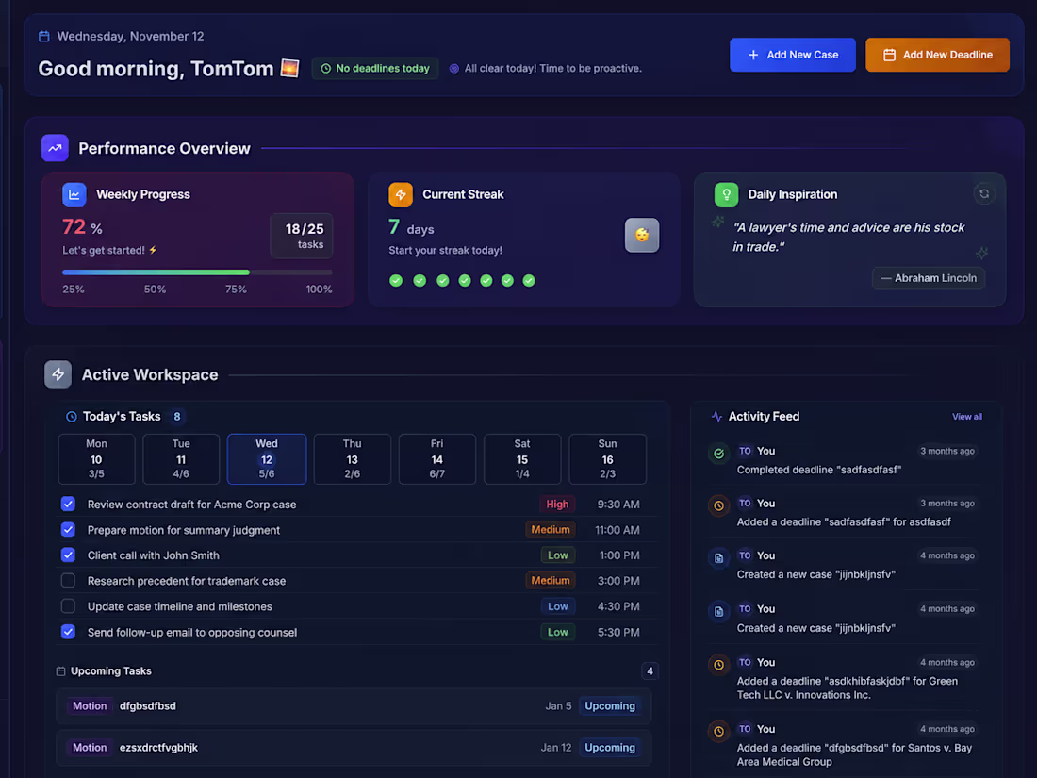This screenshot has width=1037, height=778.
Task: Click the 7 days streak value
Action: [411, 227]
